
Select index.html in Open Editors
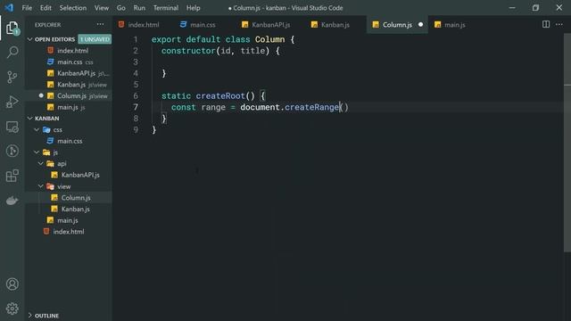pyautogui.click(x=69, y=51)
